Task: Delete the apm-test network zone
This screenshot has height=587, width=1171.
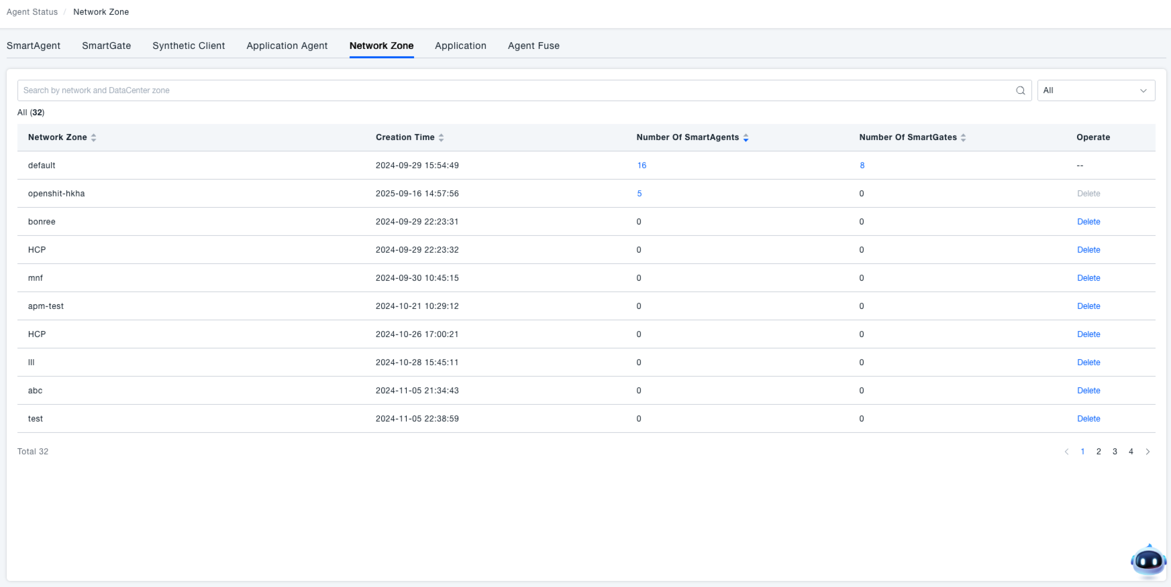Action: point(1088,306)
